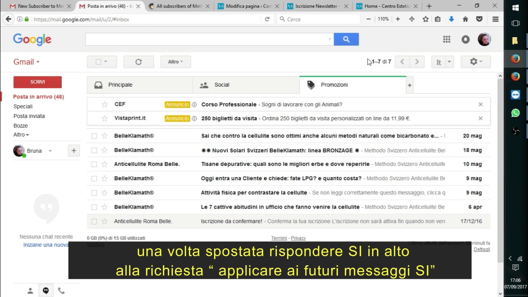Open Windows Start button
528x297 pixels.
(516, 8)
